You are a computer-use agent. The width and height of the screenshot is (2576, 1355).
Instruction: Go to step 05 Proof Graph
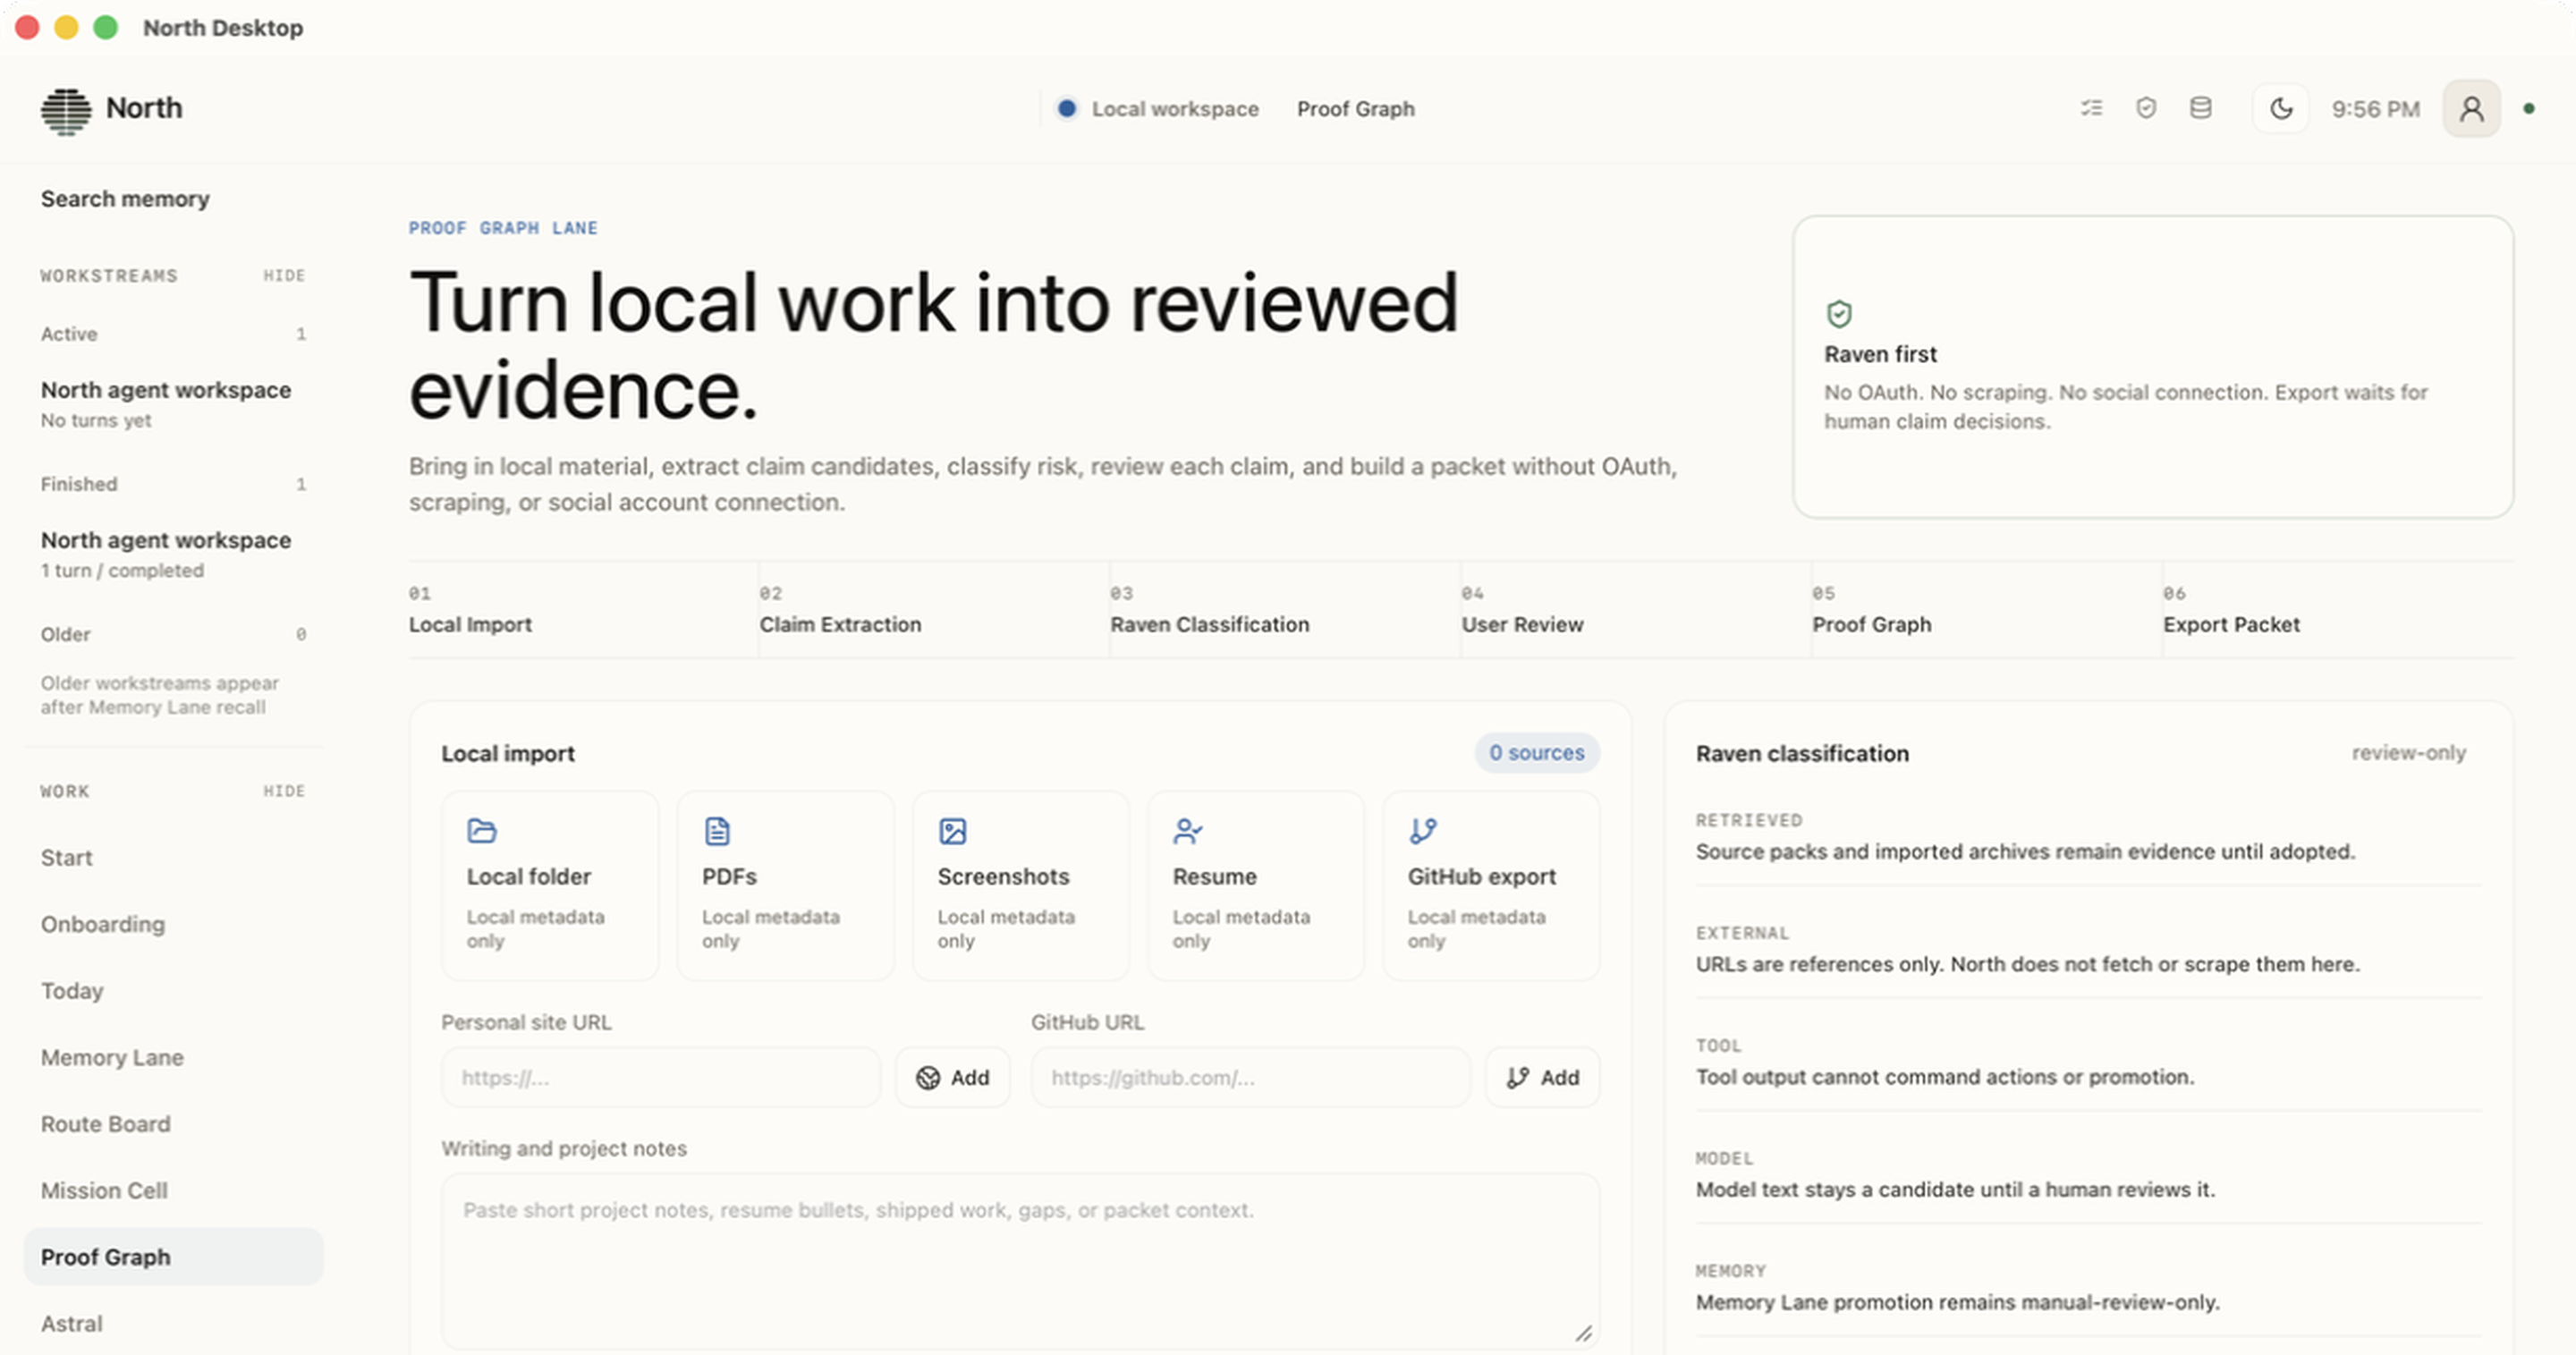coord(1987,609)
